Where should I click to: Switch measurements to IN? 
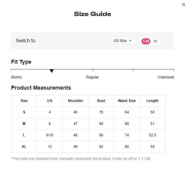pos(155,41)
